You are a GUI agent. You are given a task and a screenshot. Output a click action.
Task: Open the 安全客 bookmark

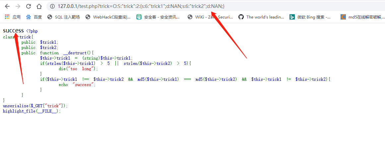158,17
